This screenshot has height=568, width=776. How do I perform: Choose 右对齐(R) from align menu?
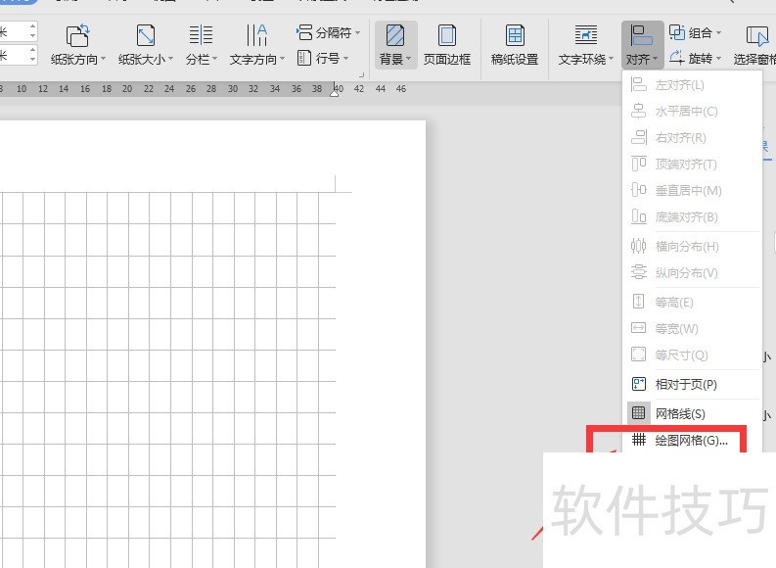click(692, 138)
